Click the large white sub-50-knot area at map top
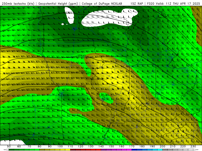The width and height of the screenshot is (202, 151). pyautogui.click(x=110, y=18)
